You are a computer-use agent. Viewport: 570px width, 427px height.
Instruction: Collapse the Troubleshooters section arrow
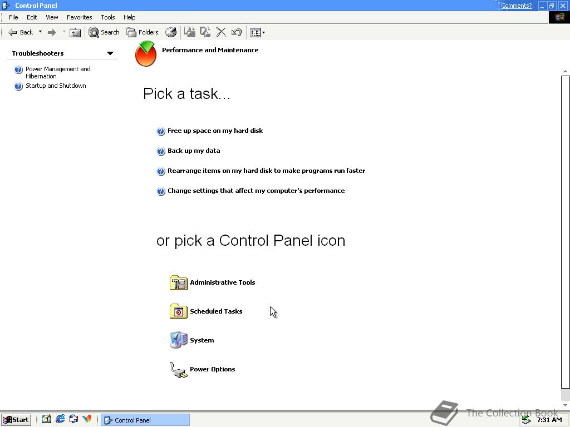pos(110,53)
